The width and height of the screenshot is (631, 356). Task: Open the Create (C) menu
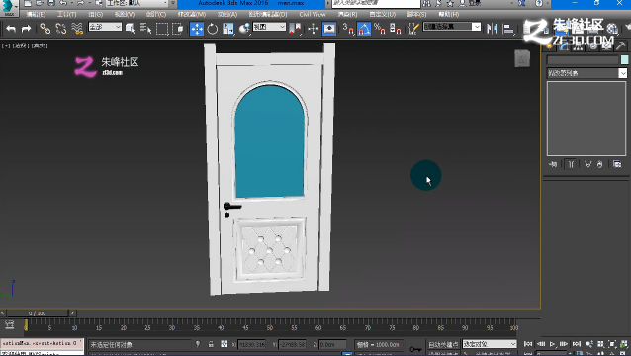(x=155, y=15)
